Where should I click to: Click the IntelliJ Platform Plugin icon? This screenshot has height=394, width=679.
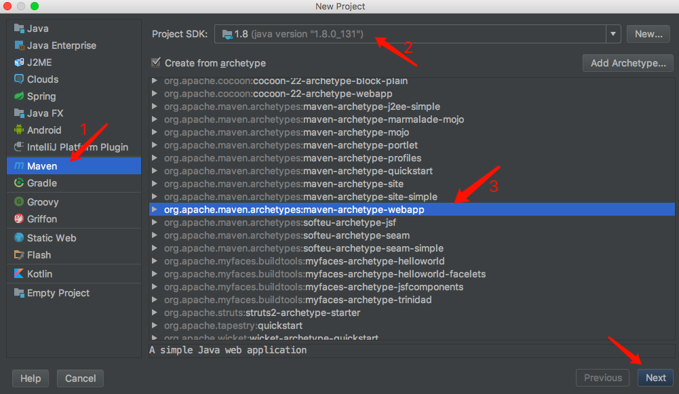tap(19, 147)
